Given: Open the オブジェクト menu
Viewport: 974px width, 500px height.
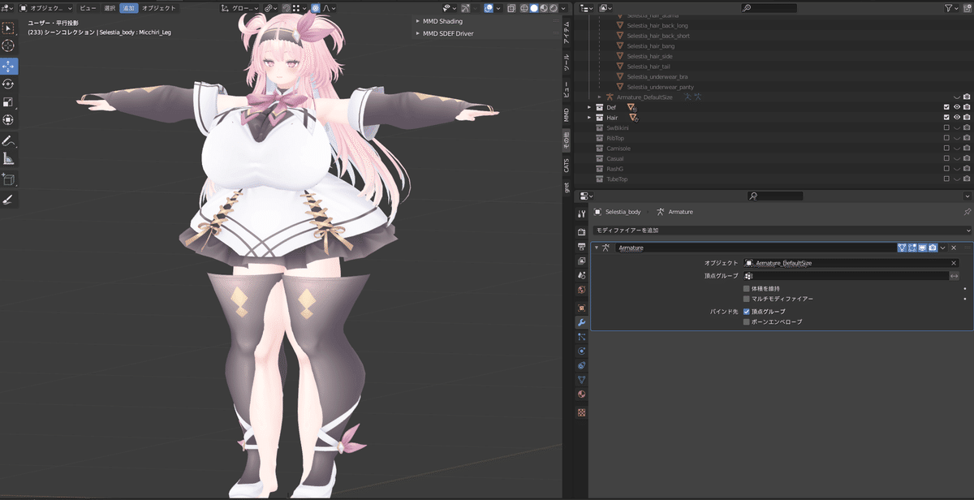Looking at the screenshot, I should 158,7.
